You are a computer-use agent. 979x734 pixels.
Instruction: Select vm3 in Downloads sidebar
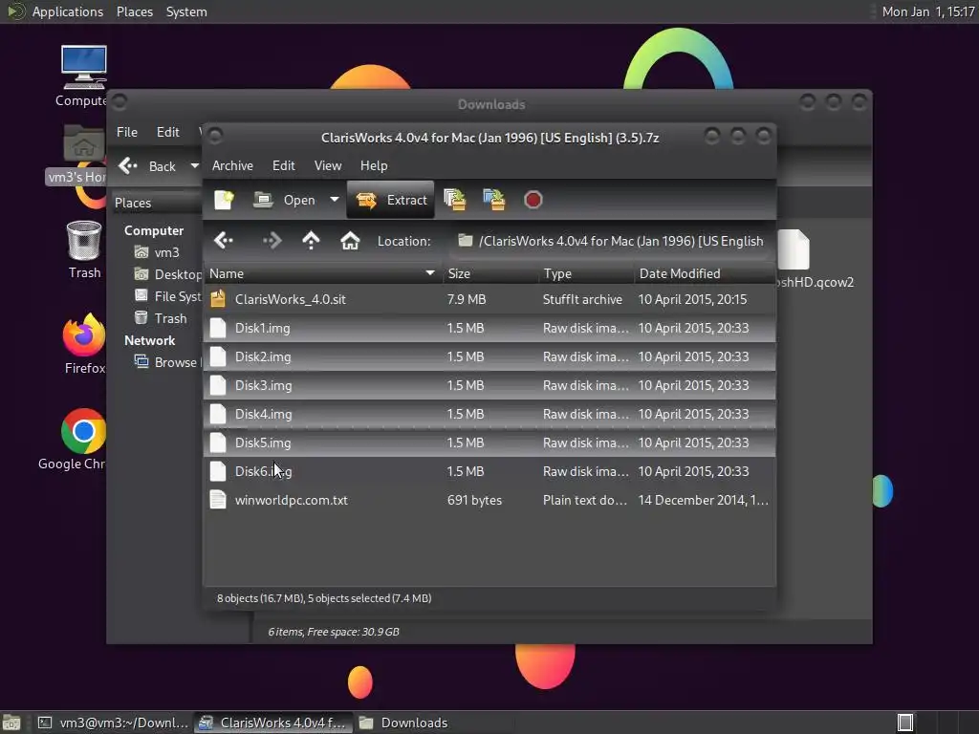point(158,252)
